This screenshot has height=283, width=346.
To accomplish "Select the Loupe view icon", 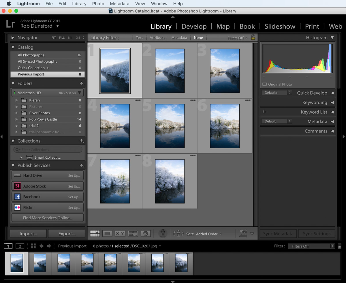I will tap(107, 234).
